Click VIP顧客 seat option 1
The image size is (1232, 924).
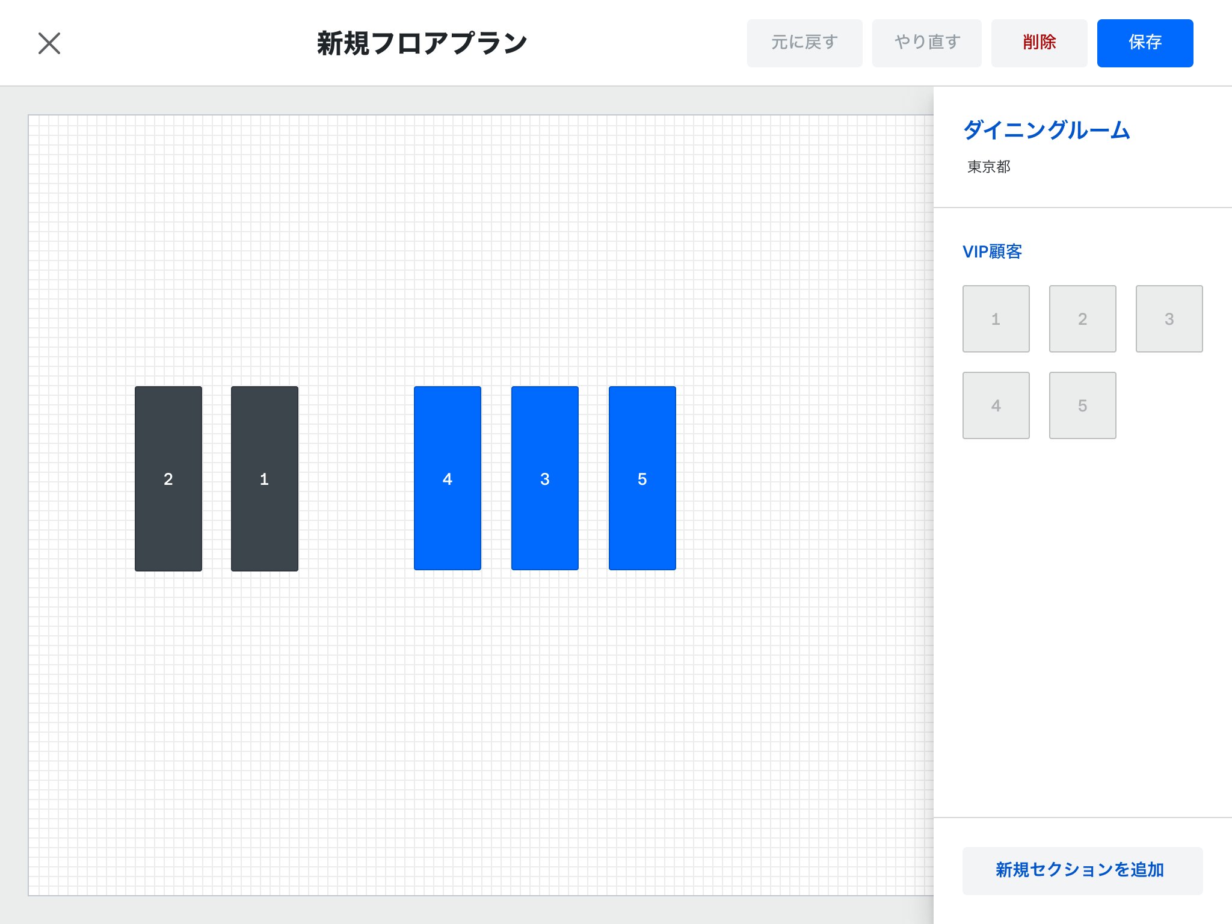996,318
